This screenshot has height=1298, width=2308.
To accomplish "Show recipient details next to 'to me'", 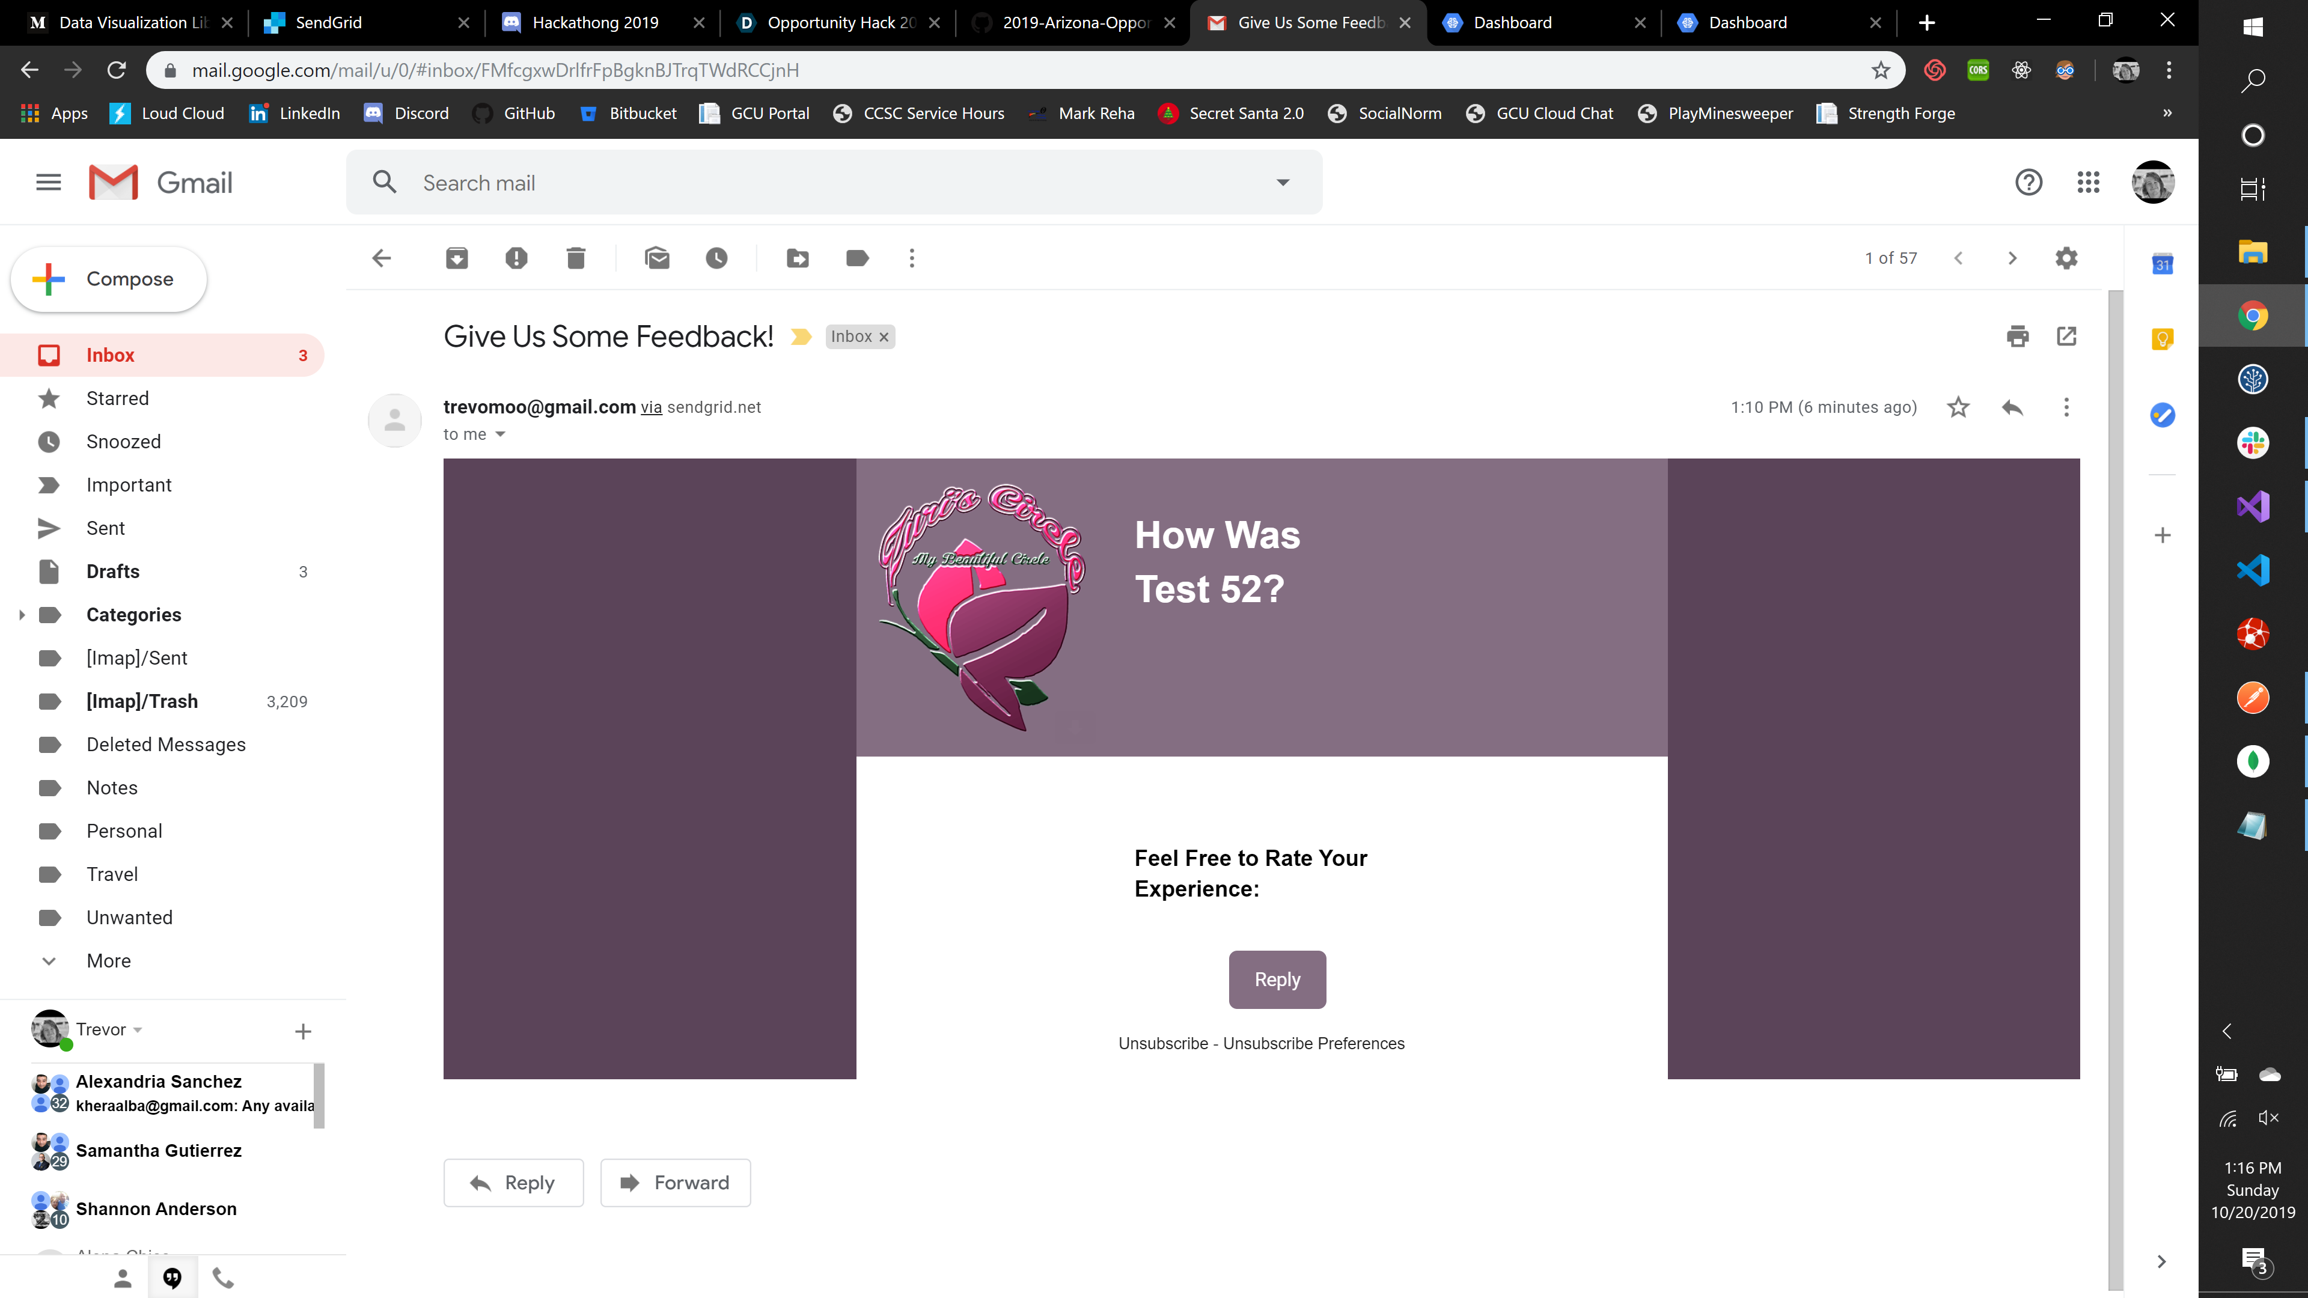I will pyautogui.click(x=501, y=434).
